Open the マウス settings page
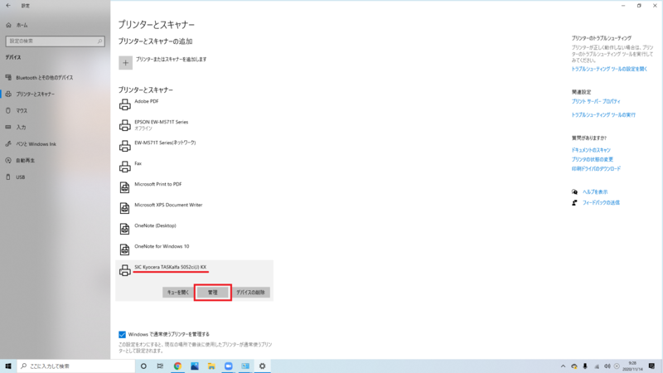The width and height of the screenshot is (663, 373). (17, 111)
